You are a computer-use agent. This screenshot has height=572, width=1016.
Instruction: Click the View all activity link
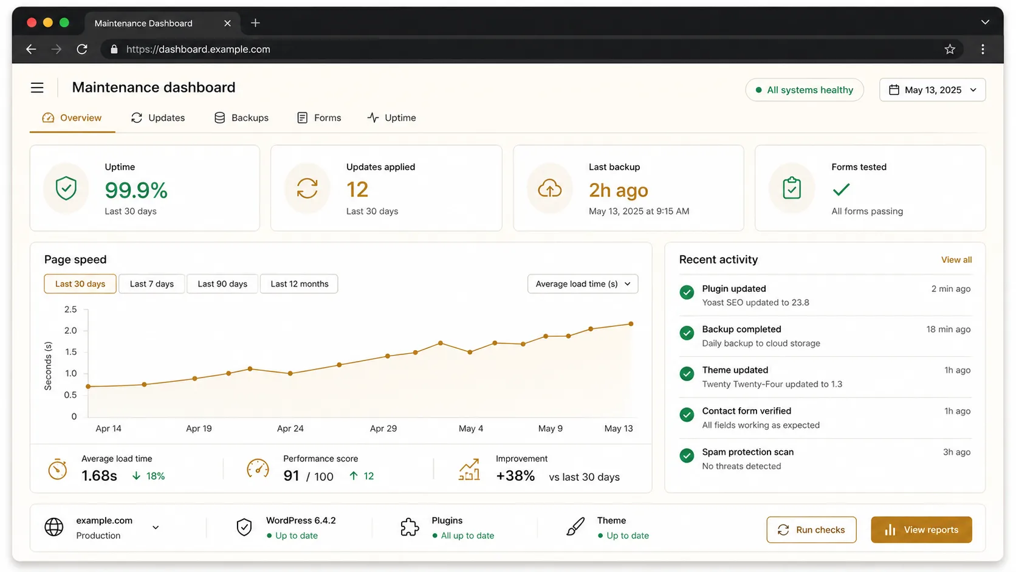956,260
